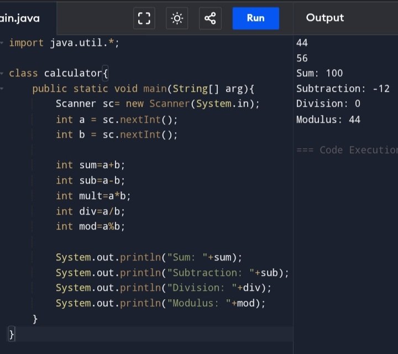Click the final closing brace of class

[x=12, y=334]
